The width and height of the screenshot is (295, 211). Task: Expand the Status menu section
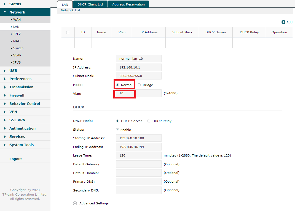click(x=25, y=4)
